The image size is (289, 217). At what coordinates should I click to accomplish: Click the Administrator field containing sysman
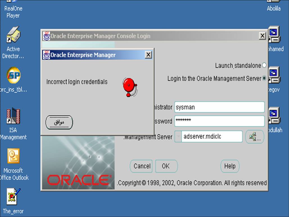tap(219, 107)
